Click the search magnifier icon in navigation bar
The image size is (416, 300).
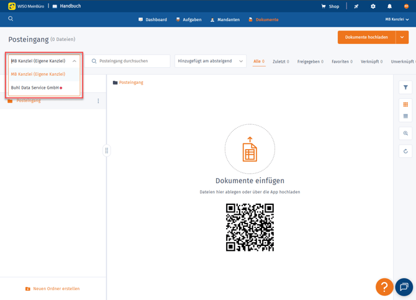coord(11,19)
